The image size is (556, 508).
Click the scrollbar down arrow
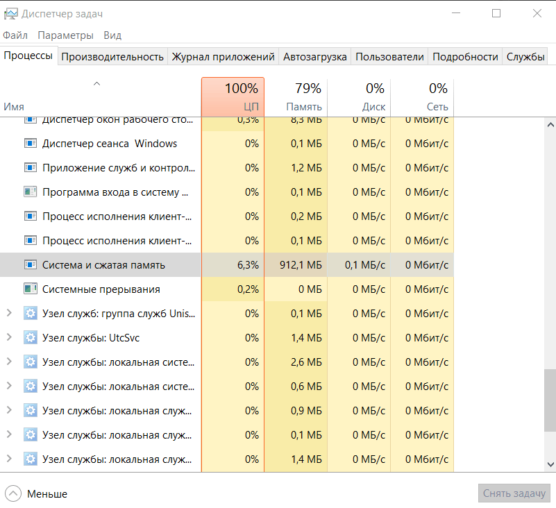click(x=550, y=464)
